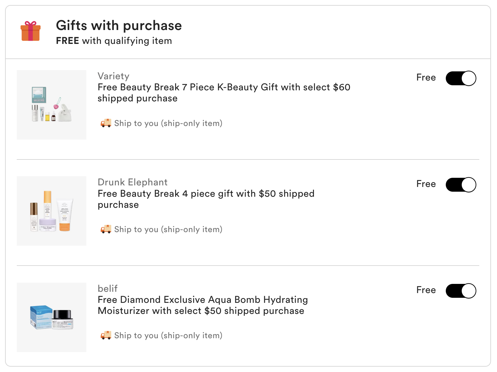
Task: Disable the Drunk Elephant 4 piece gift
Action: [x=461, y=185]
